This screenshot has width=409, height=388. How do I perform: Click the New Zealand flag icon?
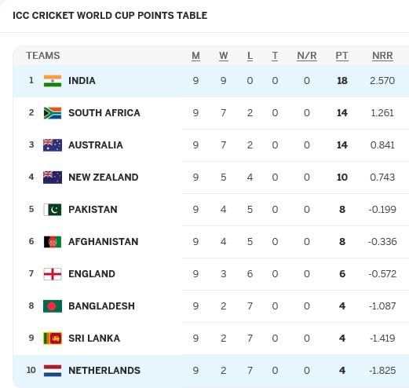(x=53, y=178)
